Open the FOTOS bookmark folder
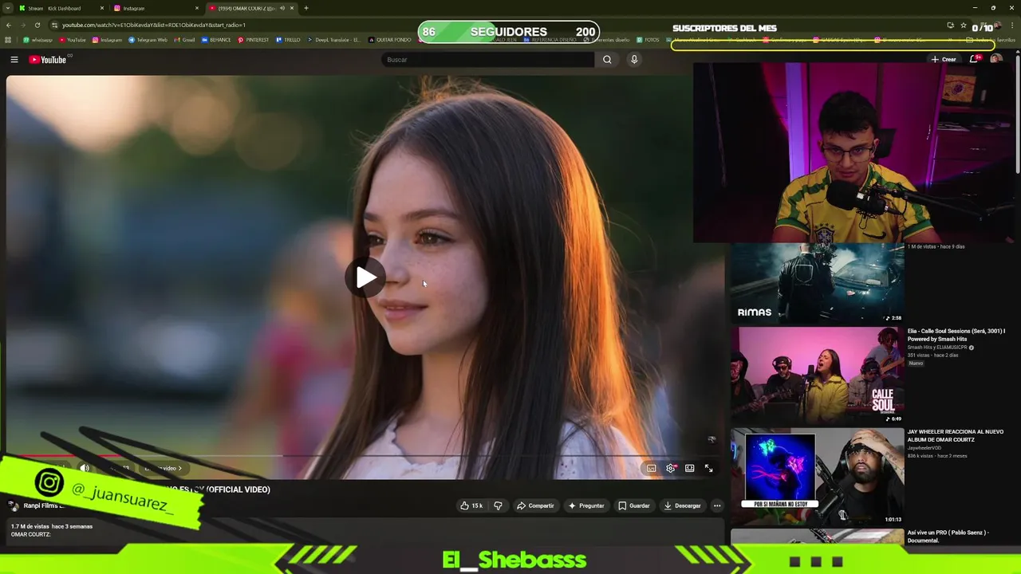This screenshot has height=574, width=1021. click(x=648, y=40)
